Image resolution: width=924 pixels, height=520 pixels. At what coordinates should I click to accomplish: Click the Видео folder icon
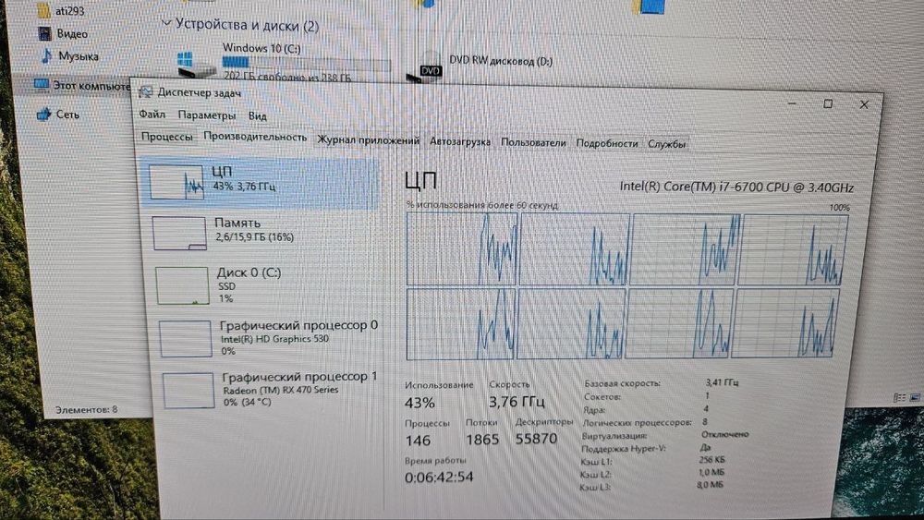tap(44, 33)
